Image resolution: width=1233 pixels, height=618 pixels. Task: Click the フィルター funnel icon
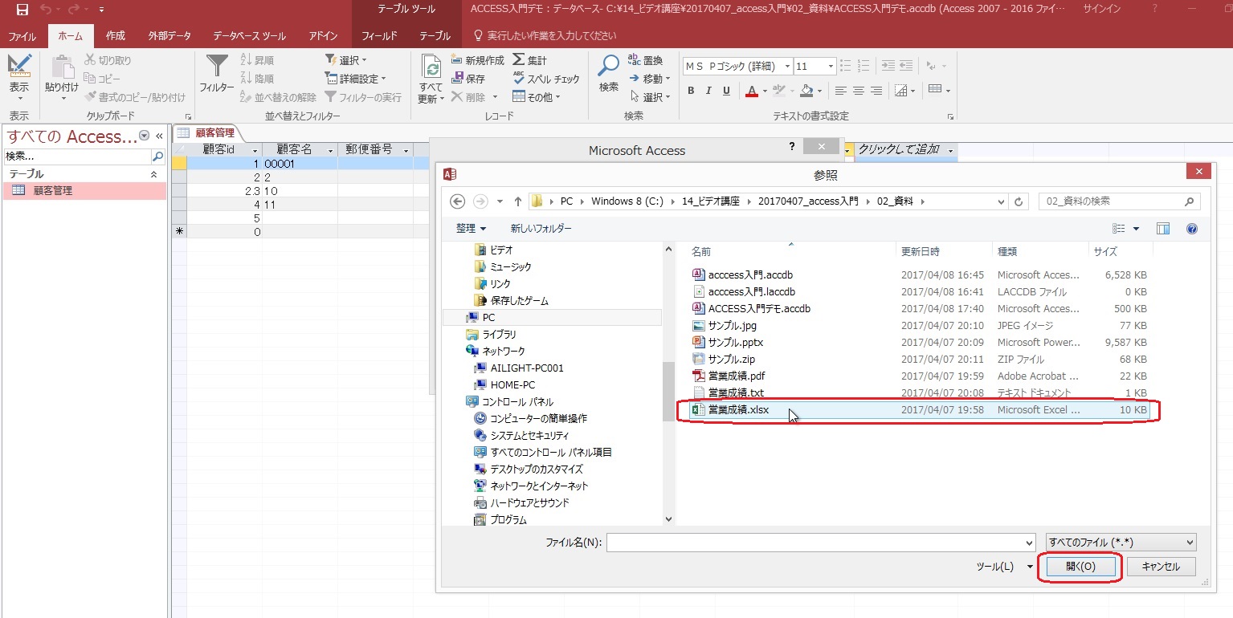[217, 67]
